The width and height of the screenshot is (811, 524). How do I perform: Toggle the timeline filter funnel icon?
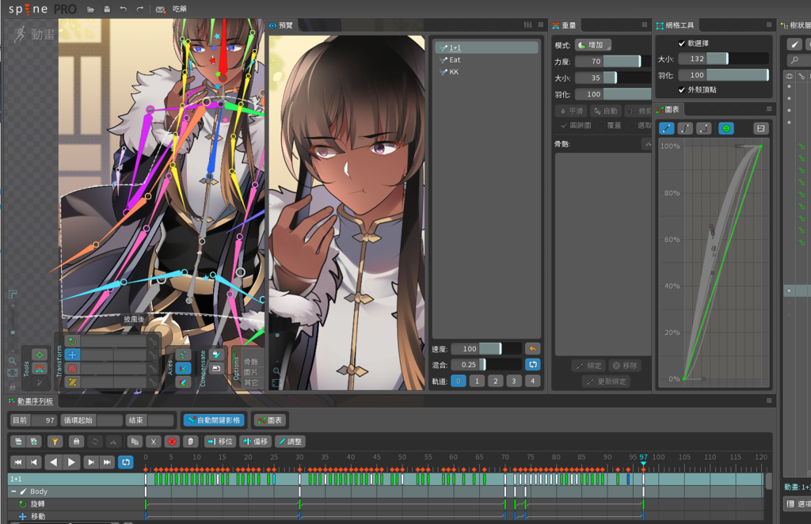coord(55,442)
